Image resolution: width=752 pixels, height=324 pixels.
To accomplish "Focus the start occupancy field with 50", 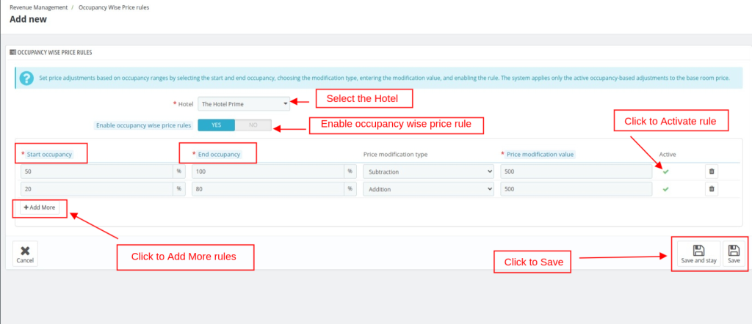I will pyautogui.click(x=96, y=171).
